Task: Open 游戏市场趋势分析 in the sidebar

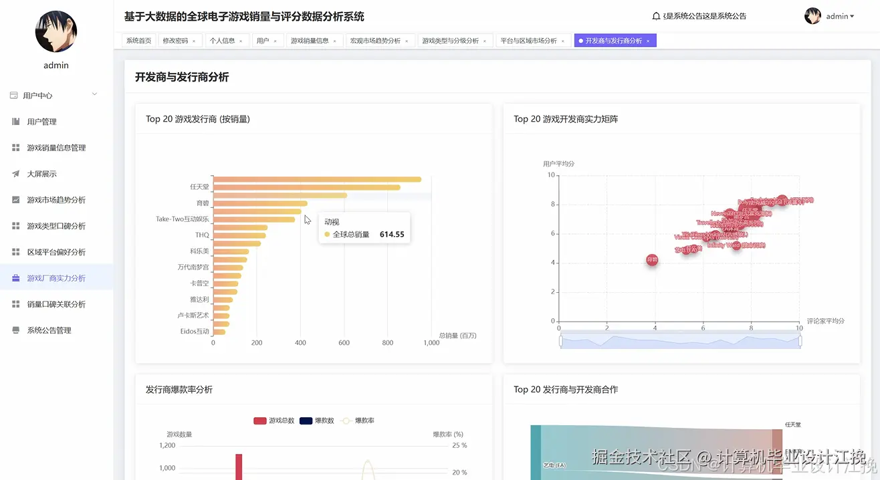Action: (x=57, y=200)
